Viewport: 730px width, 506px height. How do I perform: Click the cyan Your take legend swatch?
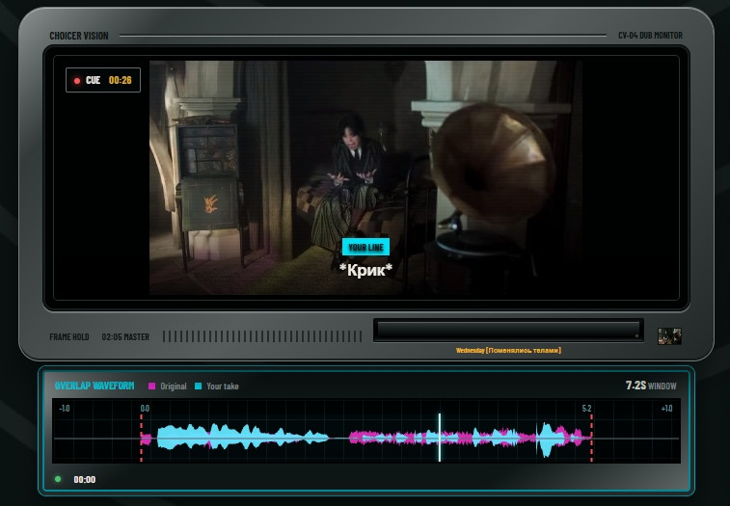pyautogui.click(x=199, y=386)
